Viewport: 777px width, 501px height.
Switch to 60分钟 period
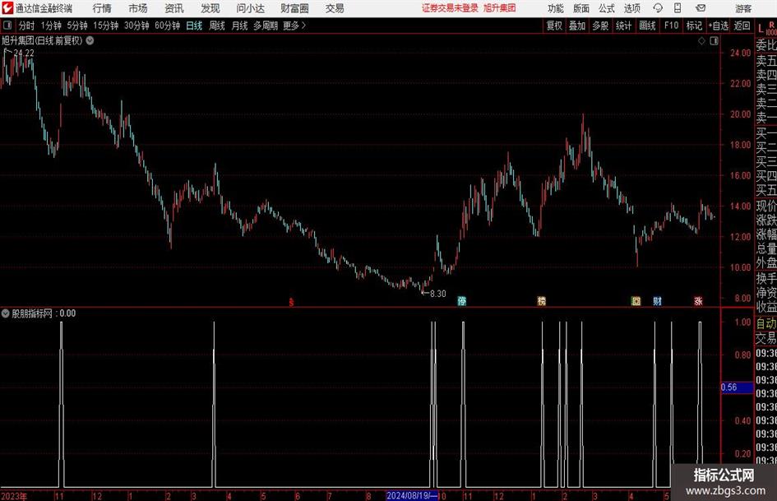coord(168,26)
